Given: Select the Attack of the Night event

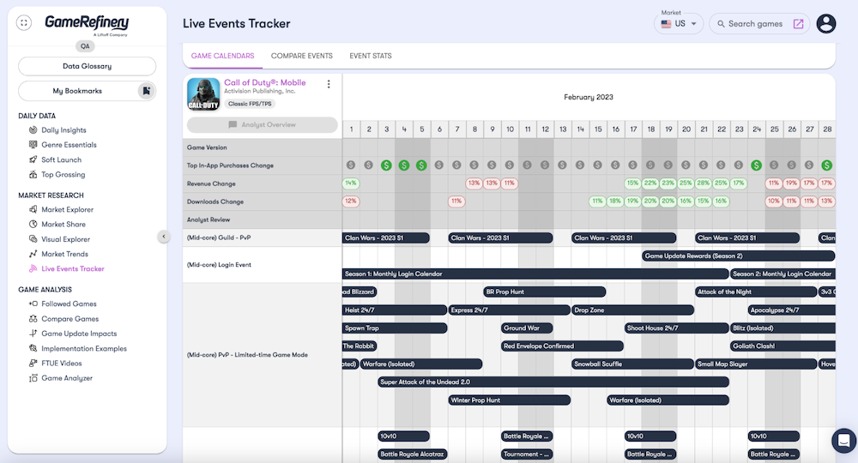Looking at the screenshot, I should click(x=756, y=292).
